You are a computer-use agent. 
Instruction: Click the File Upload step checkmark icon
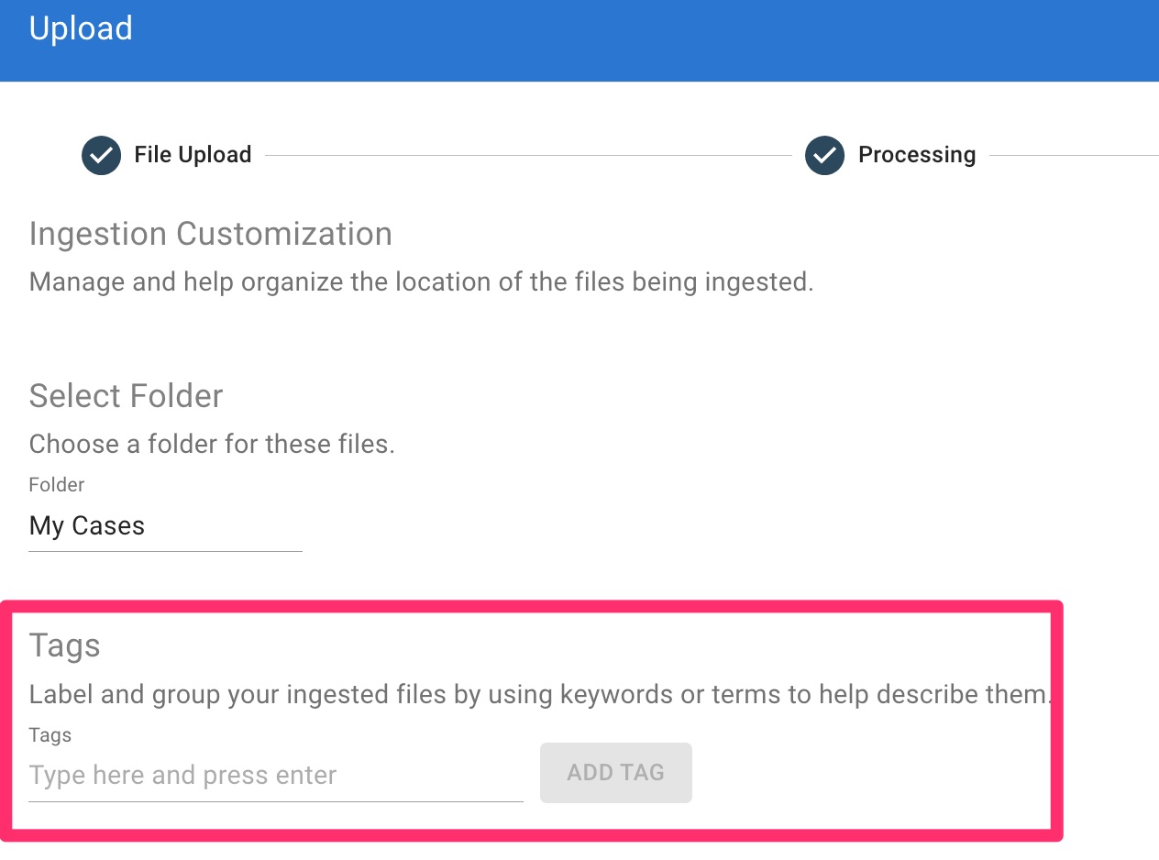click(101, 156)
